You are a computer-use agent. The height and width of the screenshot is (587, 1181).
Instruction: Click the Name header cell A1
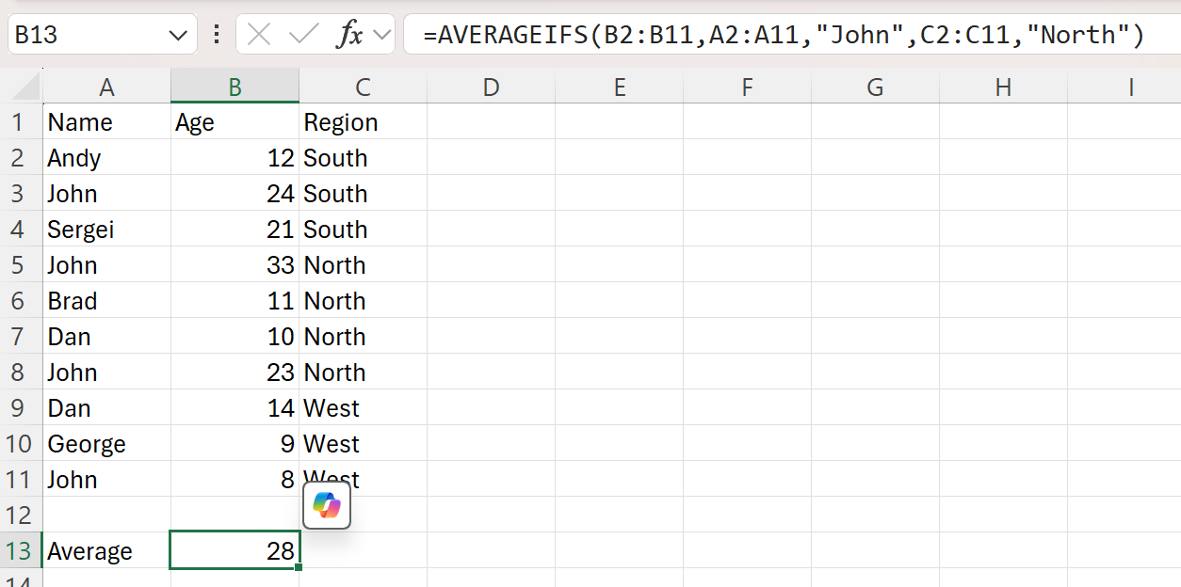click(x=106, y=121)
